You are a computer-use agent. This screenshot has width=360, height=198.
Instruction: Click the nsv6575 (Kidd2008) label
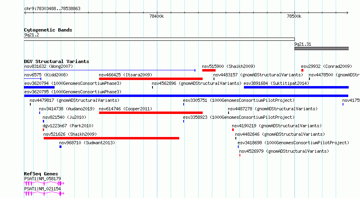pos(46,75)
